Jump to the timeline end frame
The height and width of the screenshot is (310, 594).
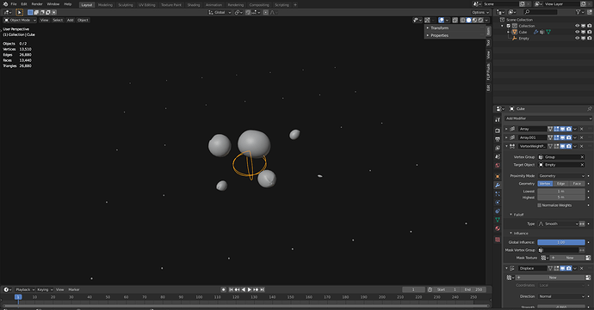[x=263, y=289]
